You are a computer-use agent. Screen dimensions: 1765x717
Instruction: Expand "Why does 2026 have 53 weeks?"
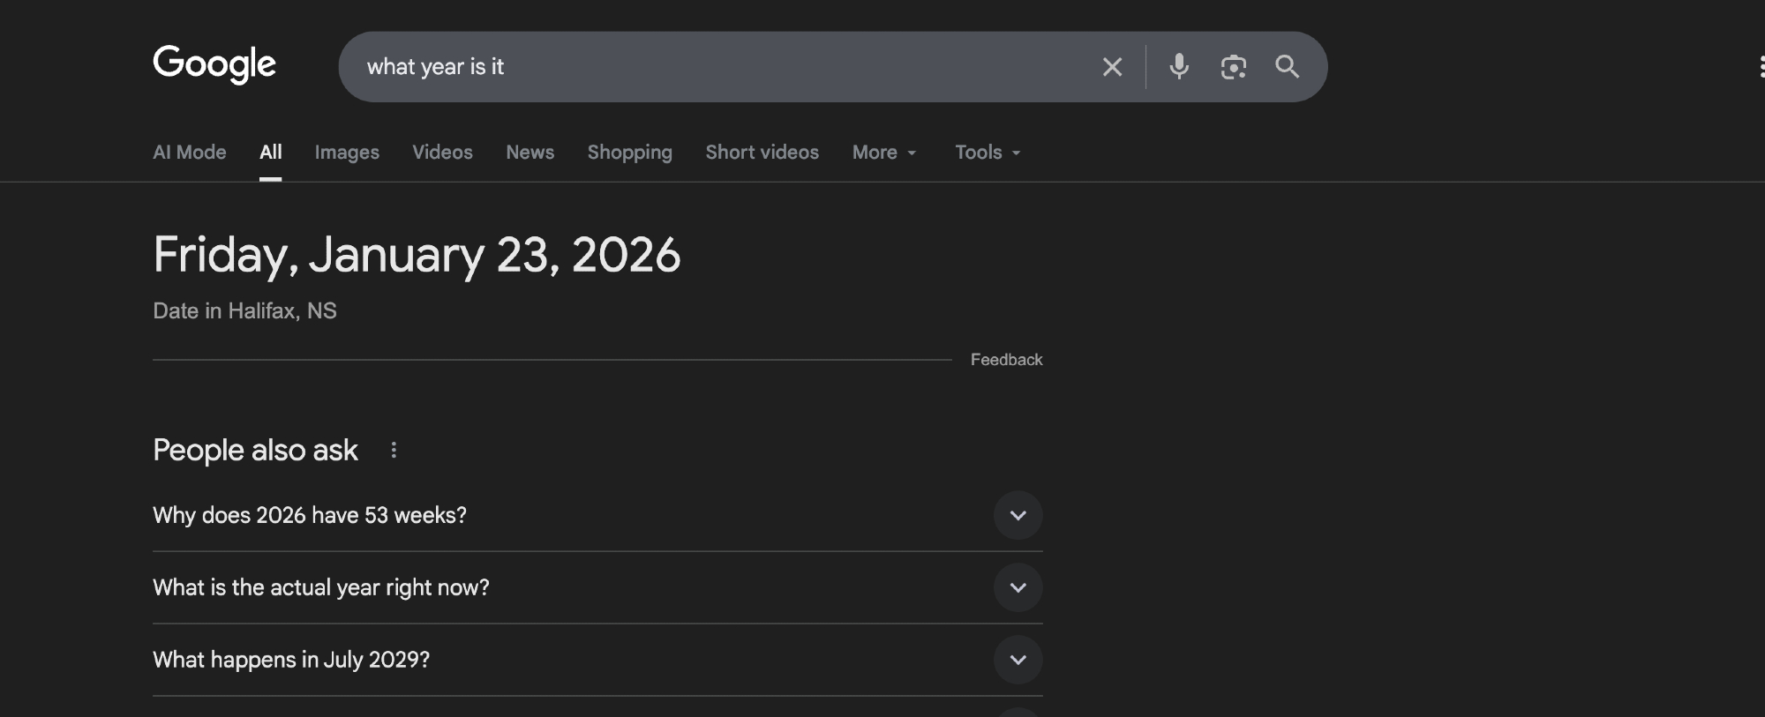[x=1018, y=515]
